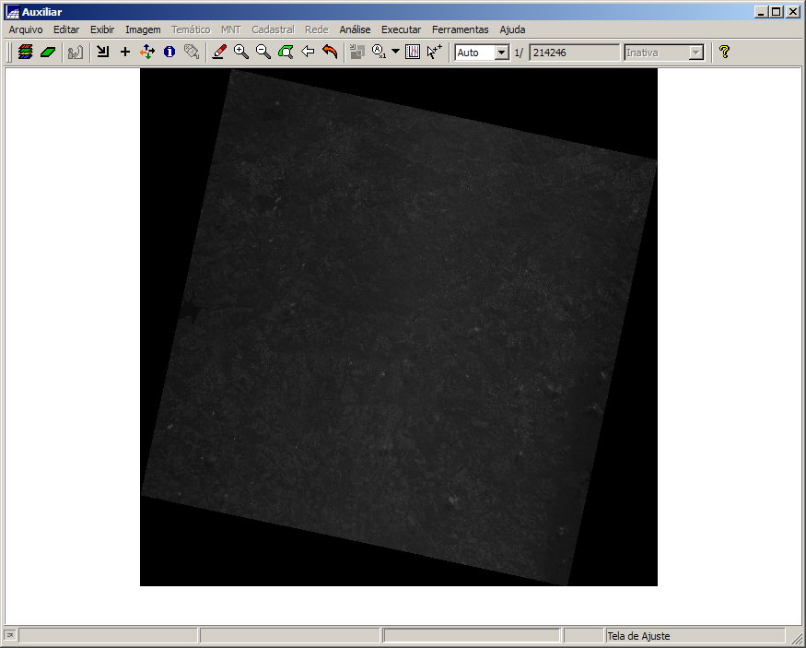Viewport: 806px width, 648px height.
Task: Click the green plane icon
Action: coord(48,53)
